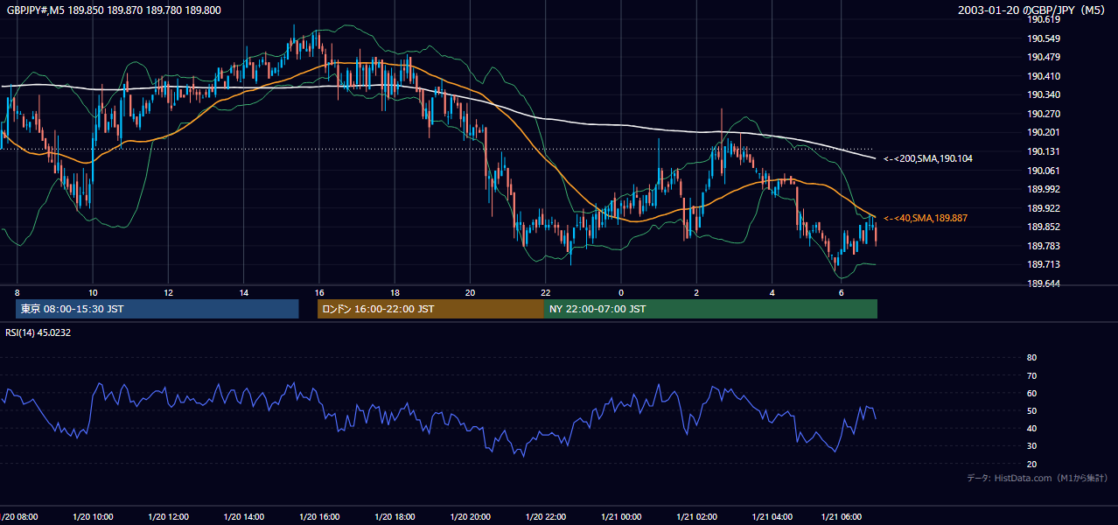
Task: Click price axis value 190.479
Action: [x=1045, y=57]
